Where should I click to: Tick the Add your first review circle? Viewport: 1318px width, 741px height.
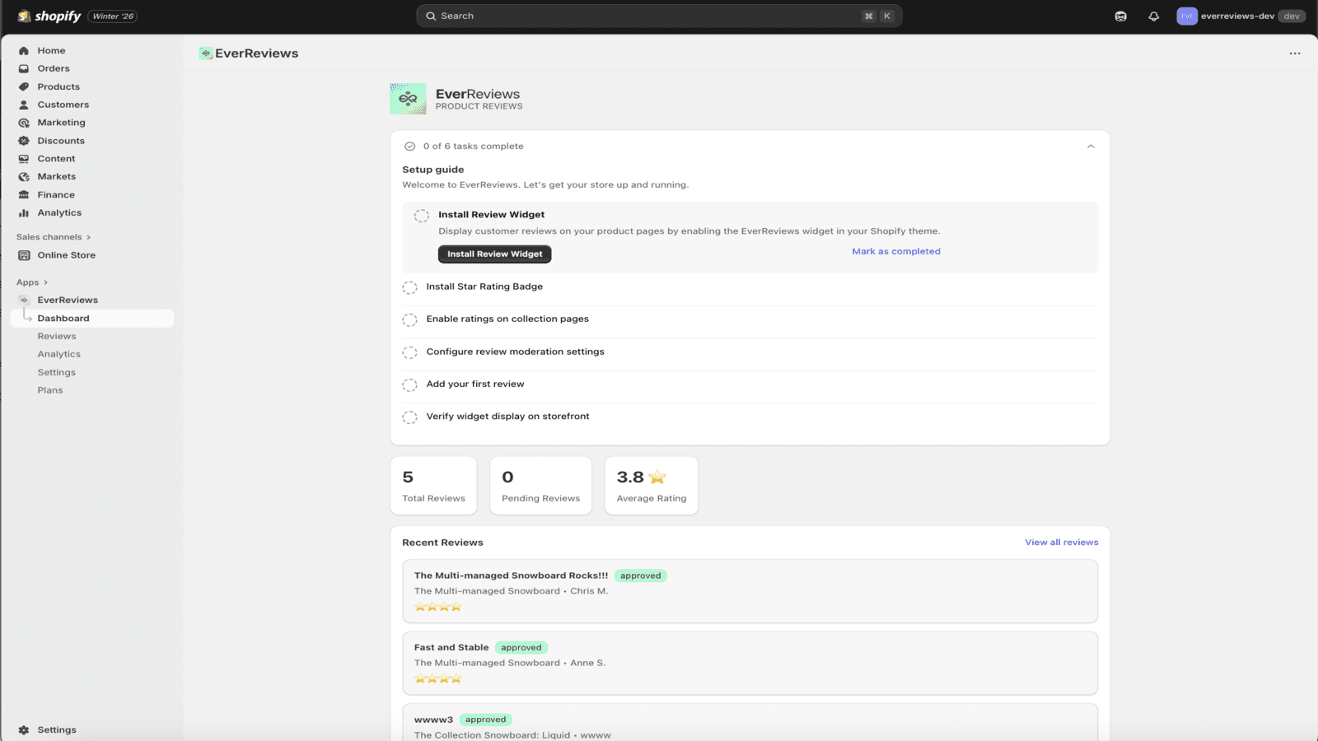[410, 384]
